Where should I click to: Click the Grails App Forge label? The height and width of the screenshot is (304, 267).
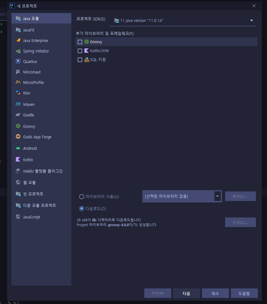click(37, 137)
